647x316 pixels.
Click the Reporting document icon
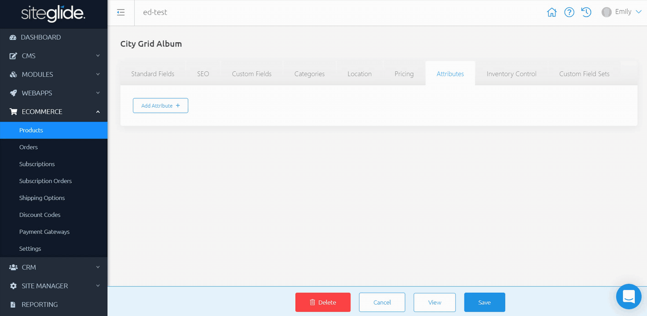13,305
